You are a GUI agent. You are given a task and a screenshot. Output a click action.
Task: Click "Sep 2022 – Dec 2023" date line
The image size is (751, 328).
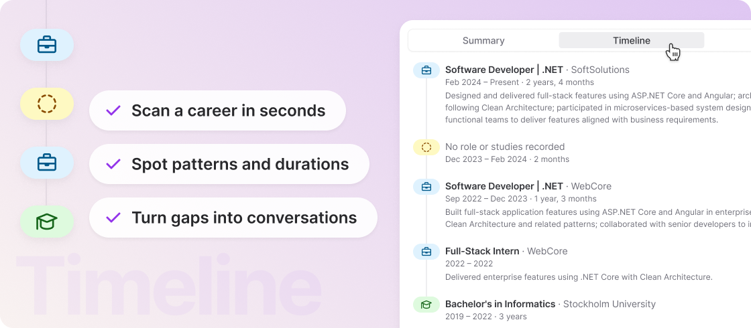click(x=520, y=199)
